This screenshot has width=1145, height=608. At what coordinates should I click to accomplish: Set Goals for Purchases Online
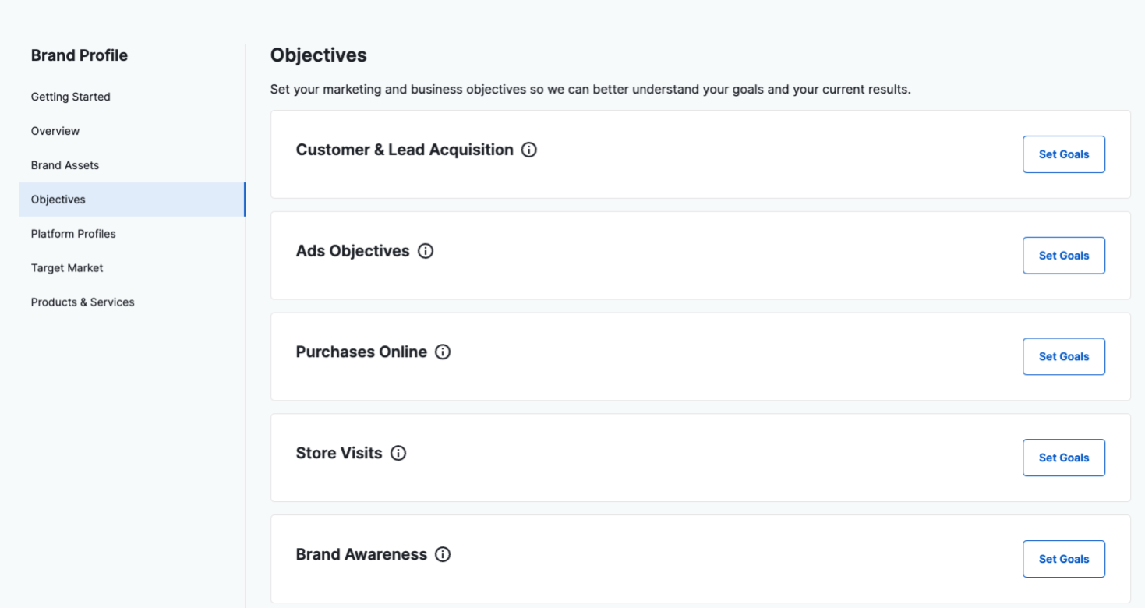[x=1063, y=357]
